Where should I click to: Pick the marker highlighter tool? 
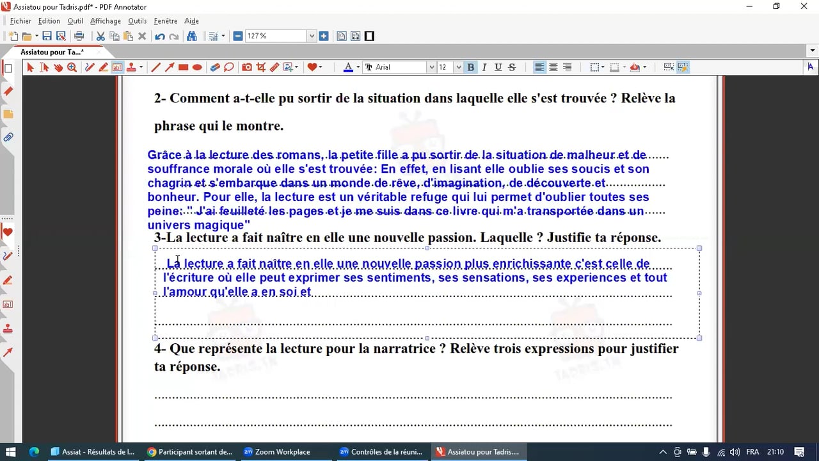click(x=103, y=67)
